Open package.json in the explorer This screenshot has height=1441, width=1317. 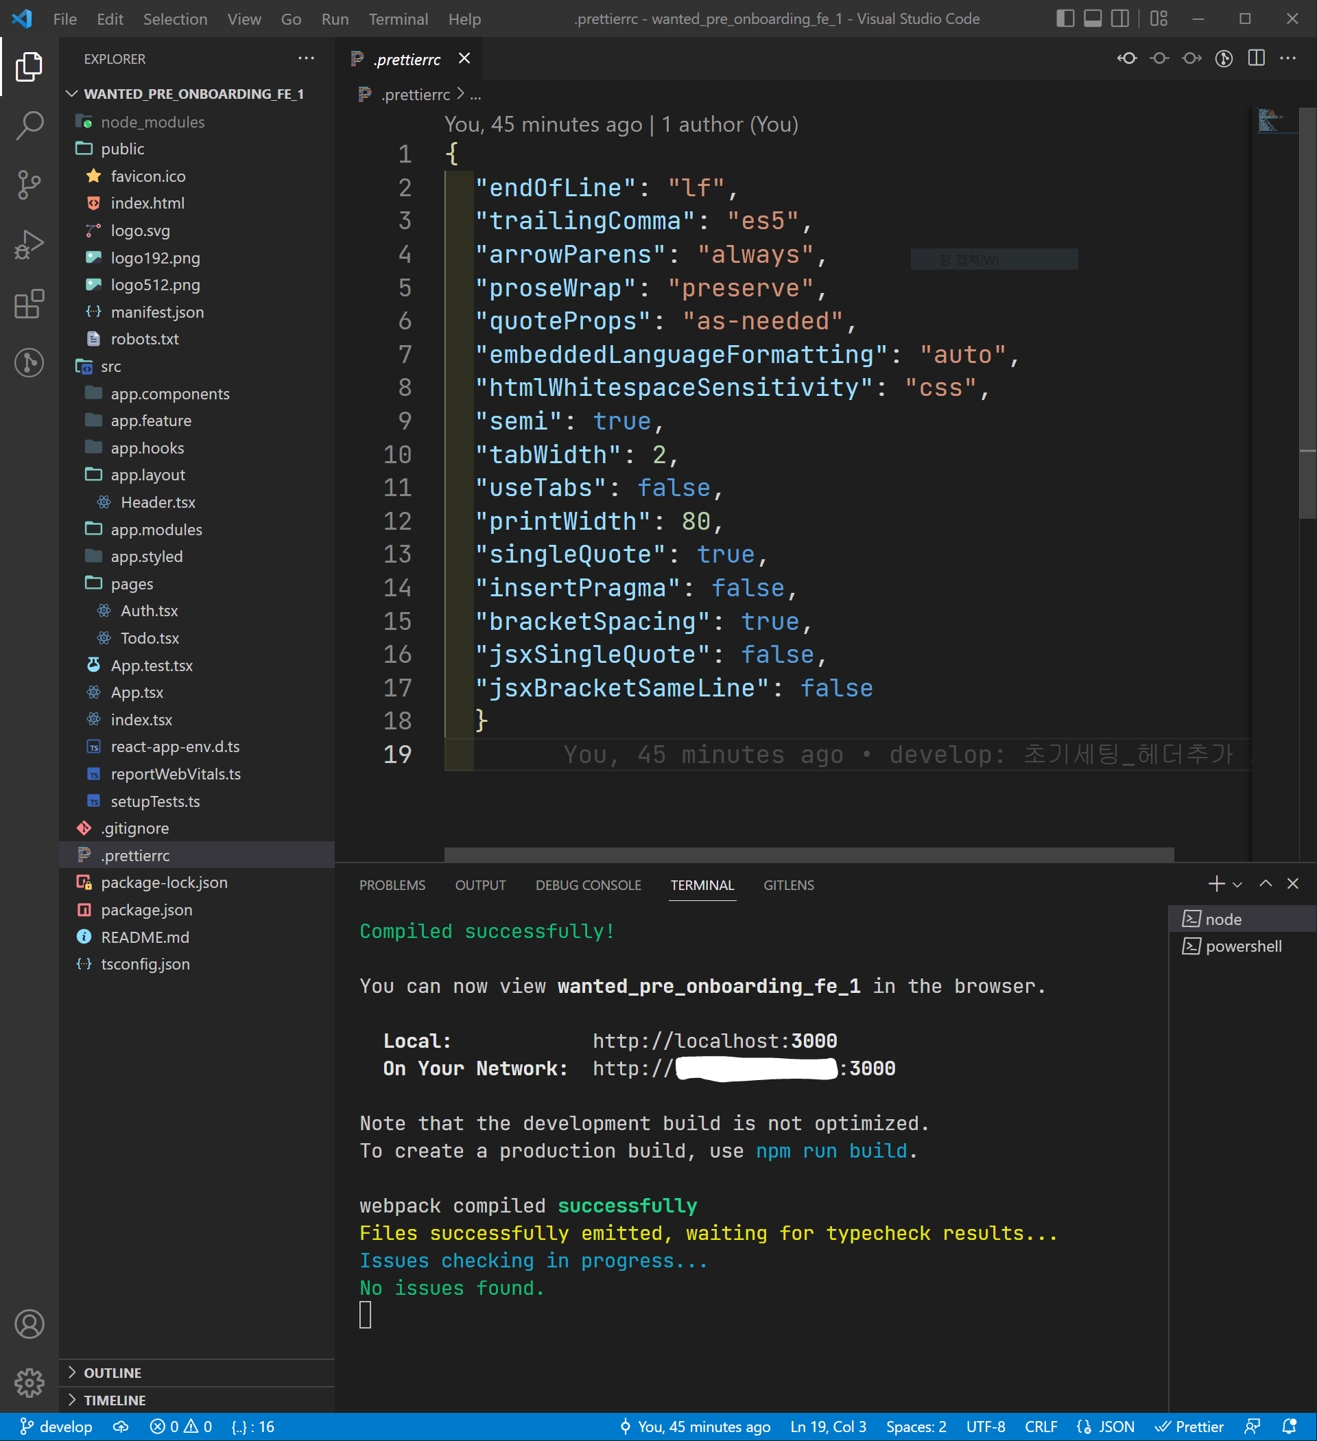point(147,910)
